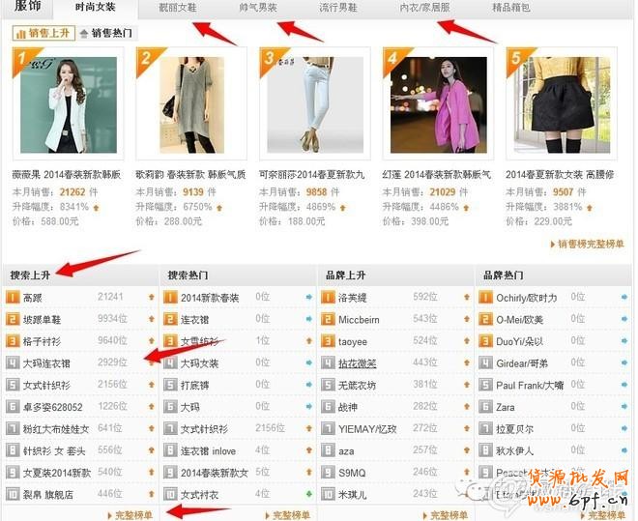Viewport: 638px width, 521px height.
Task: Click the 销售榜完整榜单 link
Action: coord(591,245)
